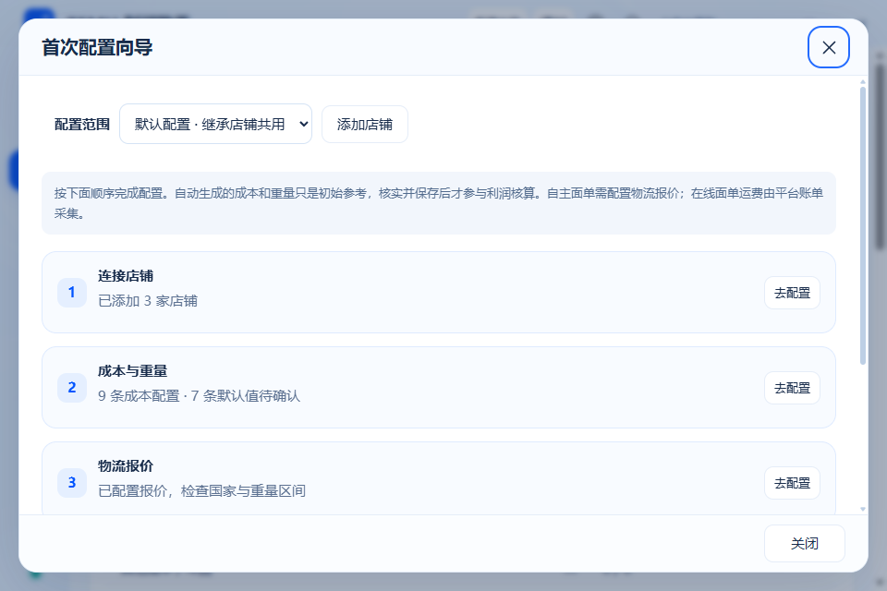
Task: Click the 连接店铺 step title
Action: (126, 276)
